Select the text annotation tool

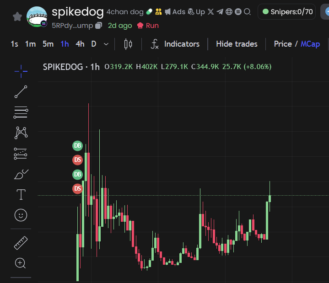[x=21, y=195]
